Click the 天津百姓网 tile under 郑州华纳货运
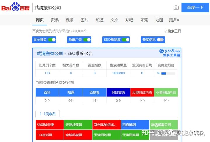 click(x=106, y=135)
